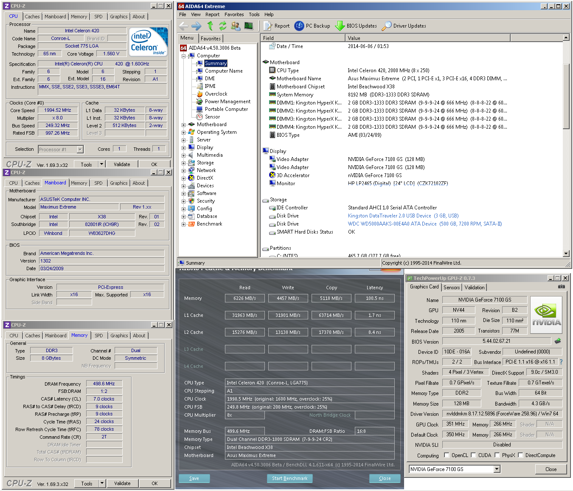Open the Favorites menu in AIDA64 menu bar
The height and width of the screenshot is (491, 573).
(234, 14)
